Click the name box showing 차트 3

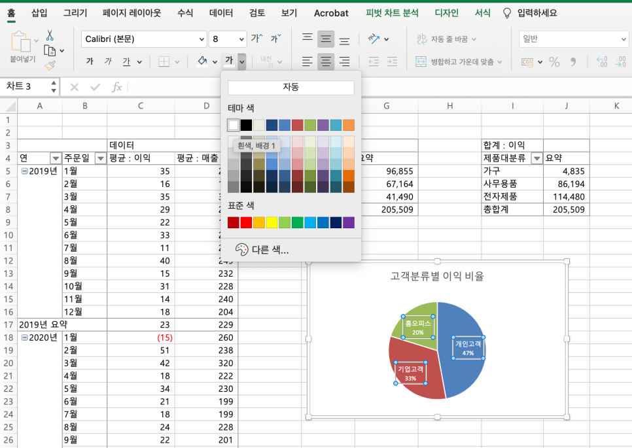tap(26, 86)
